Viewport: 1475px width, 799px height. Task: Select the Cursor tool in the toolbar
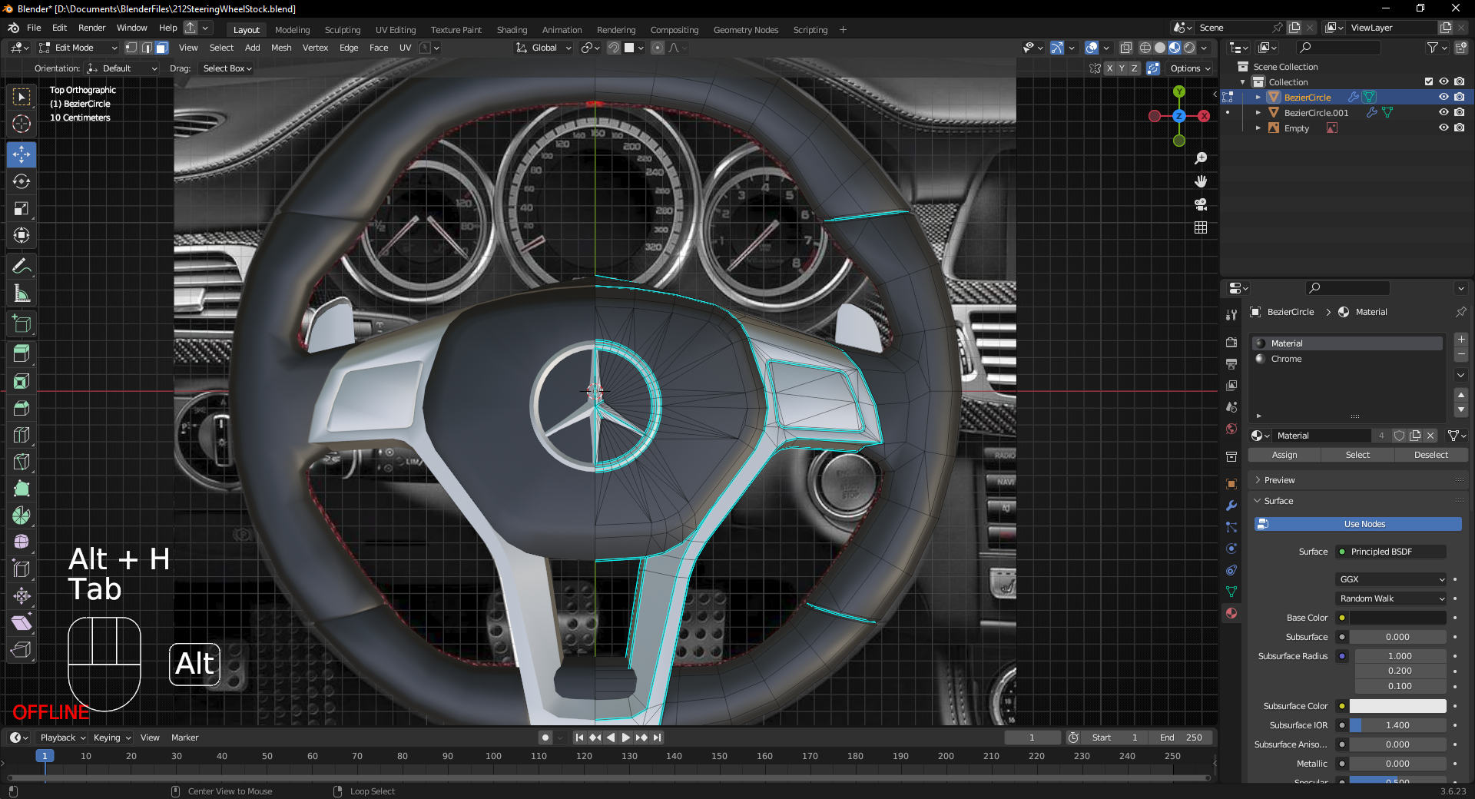(x=22, y=124)
